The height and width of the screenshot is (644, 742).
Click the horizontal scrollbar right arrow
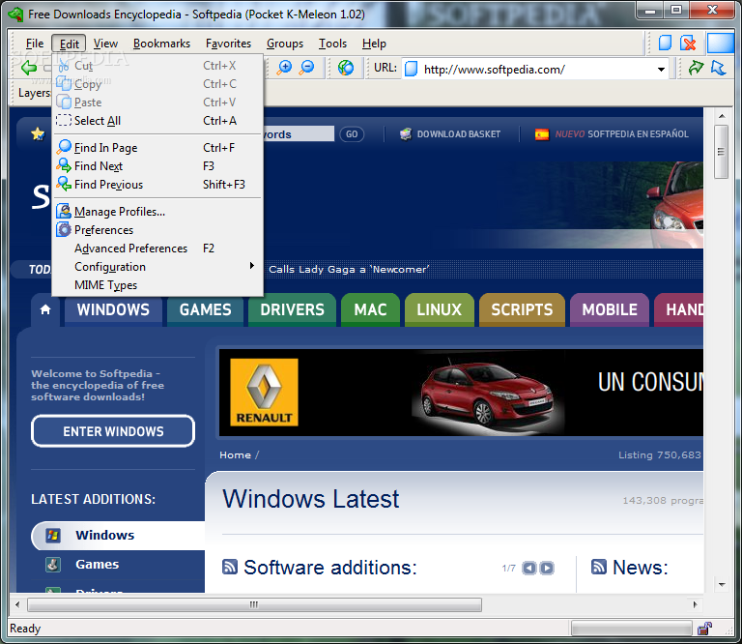click(695, 604)
